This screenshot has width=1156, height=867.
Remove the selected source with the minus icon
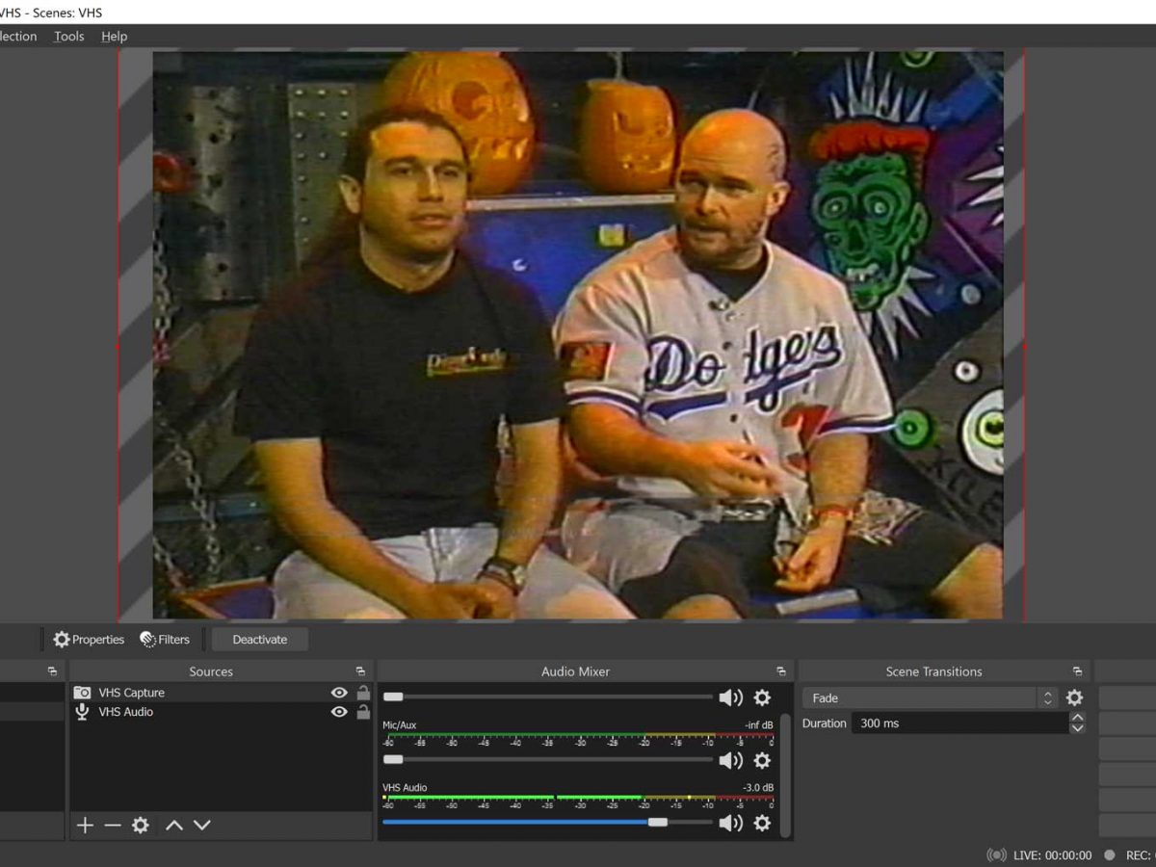pyautogui.click(x=113, y=826)
